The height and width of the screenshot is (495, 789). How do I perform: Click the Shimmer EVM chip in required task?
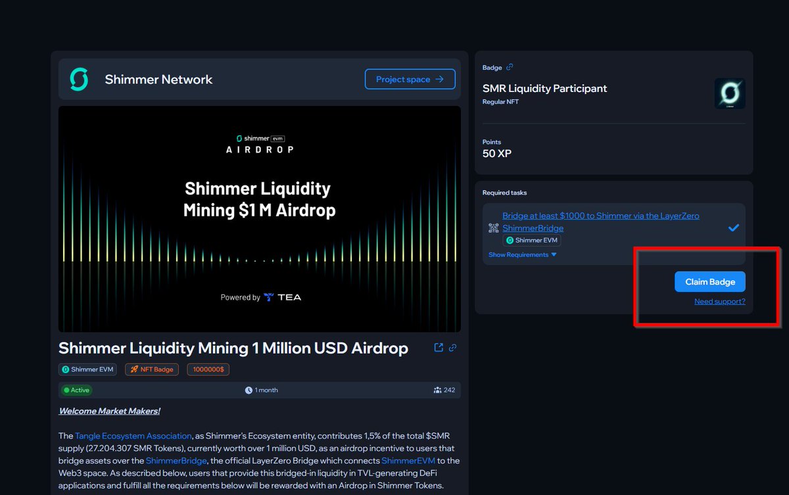tap(531, 241)
